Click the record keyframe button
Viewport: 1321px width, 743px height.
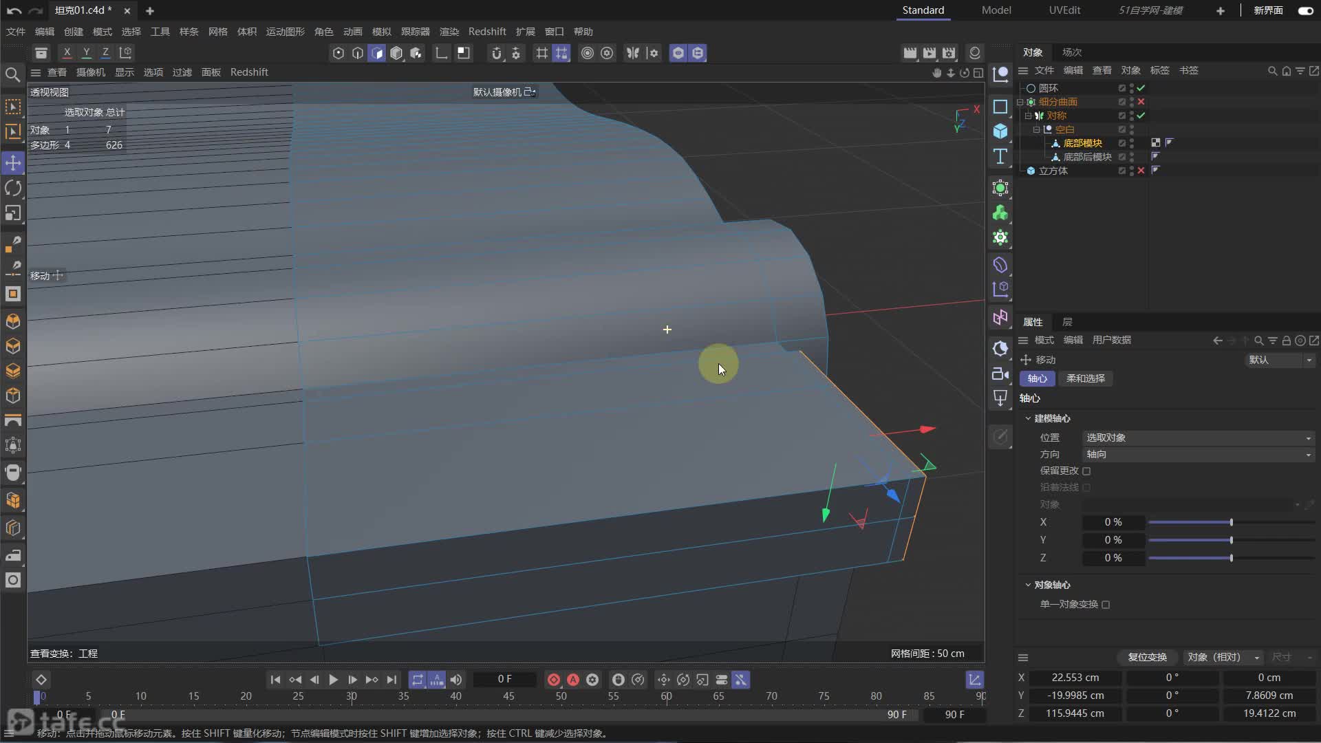coord(554,680)
